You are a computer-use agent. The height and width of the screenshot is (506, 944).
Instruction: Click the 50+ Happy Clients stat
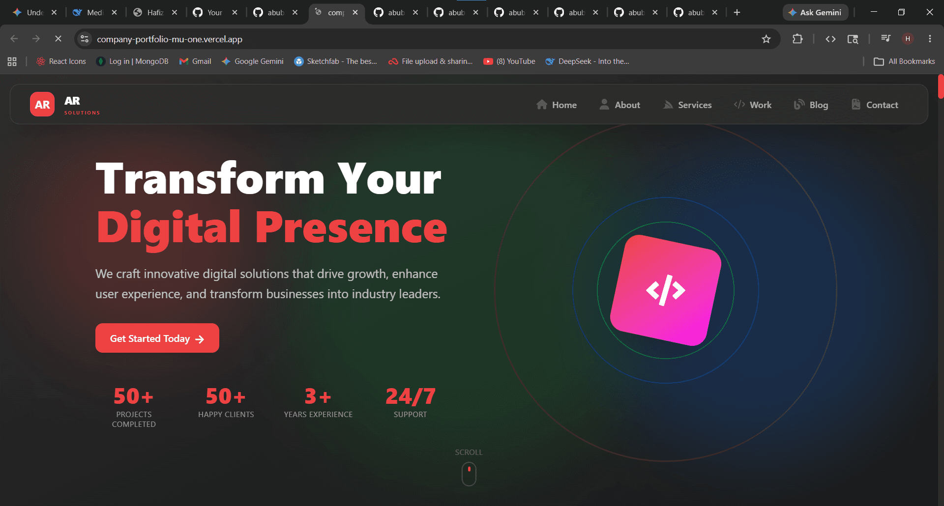coord(226,402)
